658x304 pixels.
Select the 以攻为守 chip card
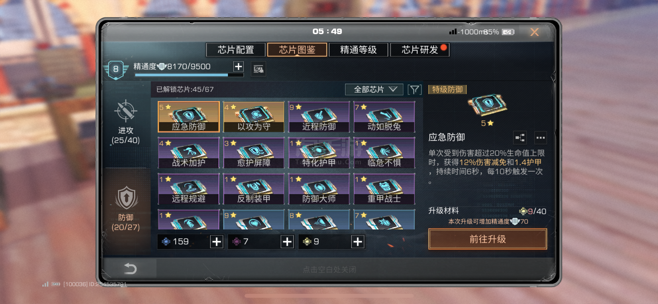click(254, 117)
